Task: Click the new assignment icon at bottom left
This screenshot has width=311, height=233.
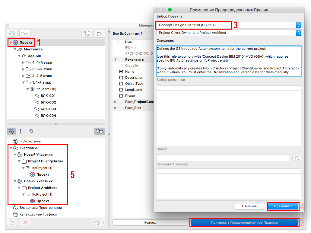Action: click(12, 222)
